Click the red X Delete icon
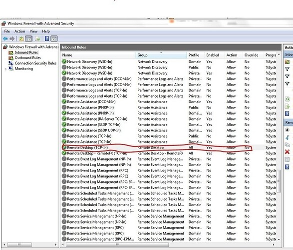 click(287, 152)
